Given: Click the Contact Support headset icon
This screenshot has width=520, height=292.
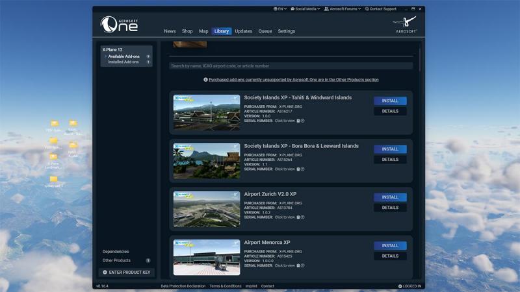Looking at the screenshot, I should tap(367, 9).
